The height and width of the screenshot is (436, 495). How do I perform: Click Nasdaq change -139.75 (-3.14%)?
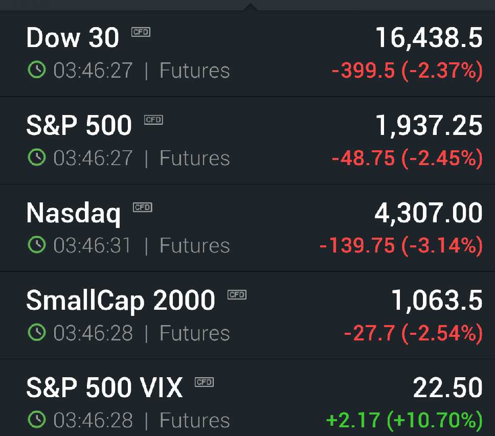401,246
